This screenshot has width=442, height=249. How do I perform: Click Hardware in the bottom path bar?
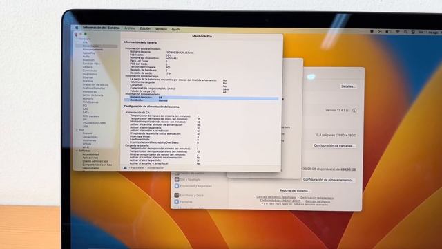(137, 167)
